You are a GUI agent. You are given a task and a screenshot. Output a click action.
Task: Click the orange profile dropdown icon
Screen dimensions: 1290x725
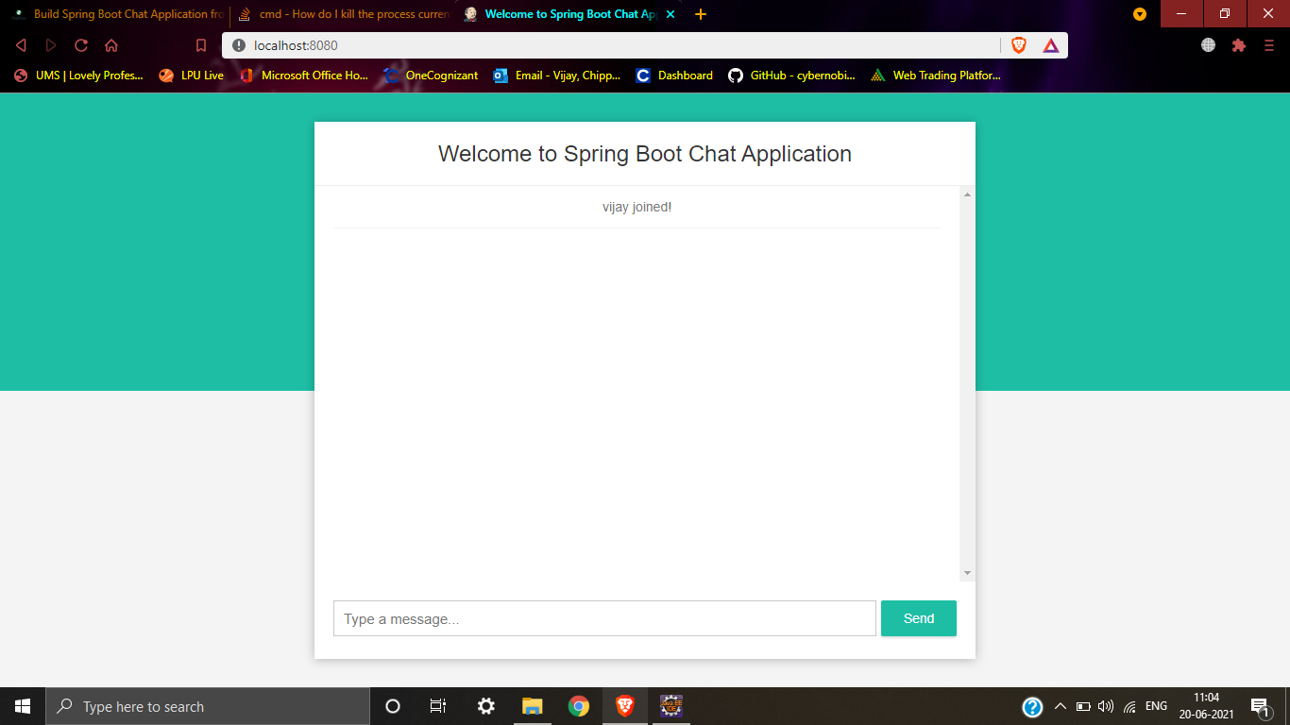[x=1140, y=14]
